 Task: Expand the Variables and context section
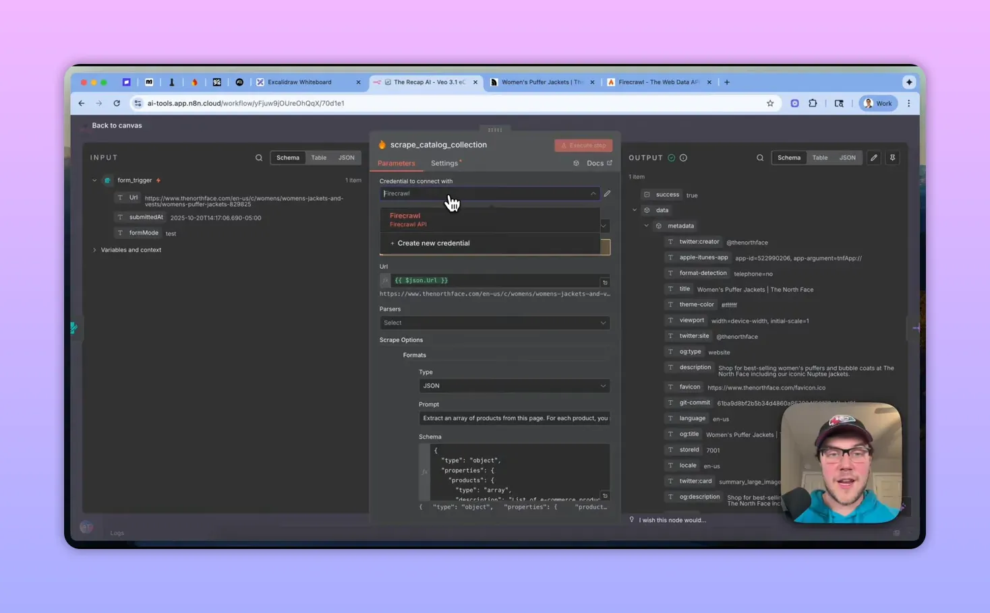(x=94, y=250)
